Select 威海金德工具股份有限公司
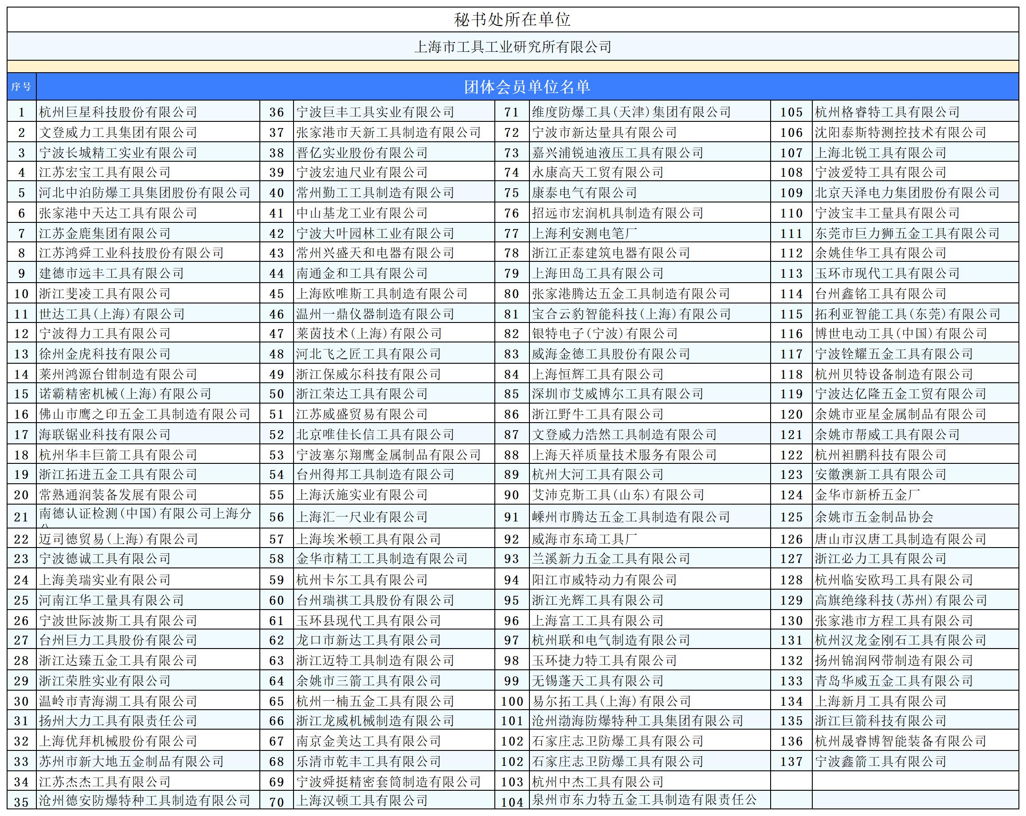Viewport: 1026px width, 816px height. [611, 354]
